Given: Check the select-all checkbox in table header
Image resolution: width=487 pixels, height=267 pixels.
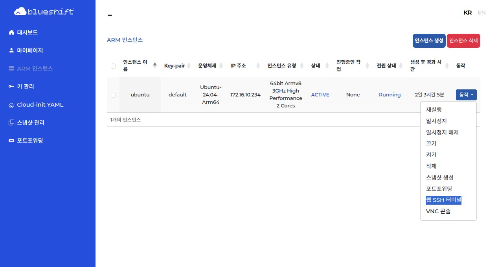Looking at the screenshot, I should (x=113, y=66).
